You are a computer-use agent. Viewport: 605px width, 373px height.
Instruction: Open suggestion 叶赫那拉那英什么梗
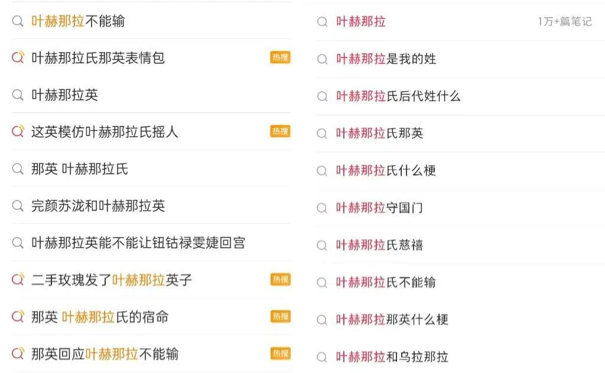coord(392,320)
